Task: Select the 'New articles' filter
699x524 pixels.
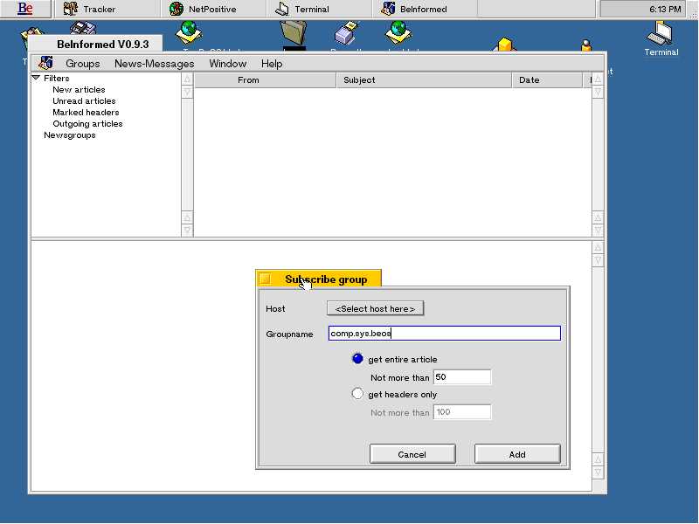Action: 79,90
